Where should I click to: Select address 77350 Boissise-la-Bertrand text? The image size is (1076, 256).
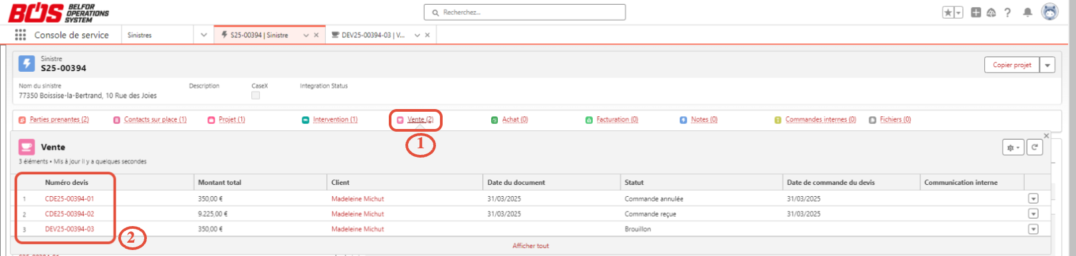88,96
